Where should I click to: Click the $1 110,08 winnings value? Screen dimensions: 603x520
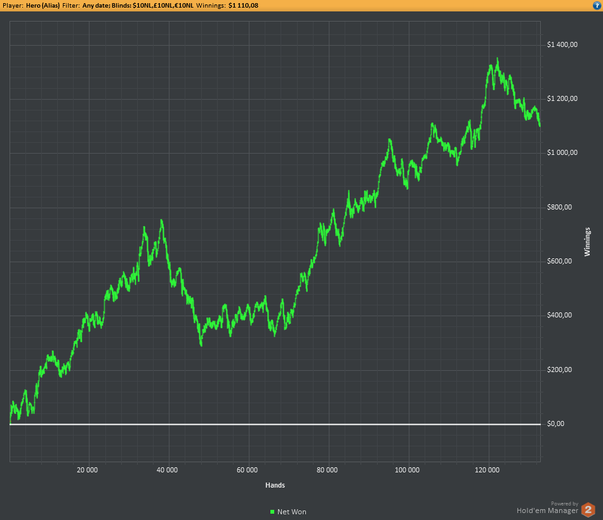(x=243, y=5)
